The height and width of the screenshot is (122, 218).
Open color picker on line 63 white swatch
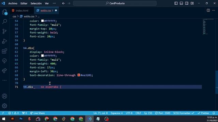pos(42,56)
